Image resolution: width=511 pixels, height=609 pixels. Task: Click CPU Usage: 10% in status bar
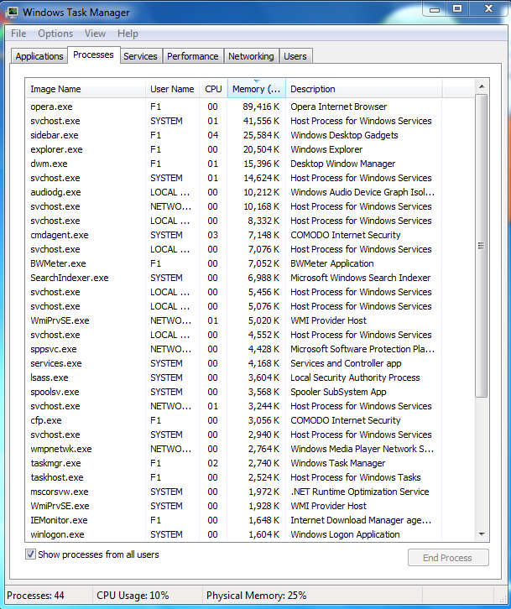point(133,596)
